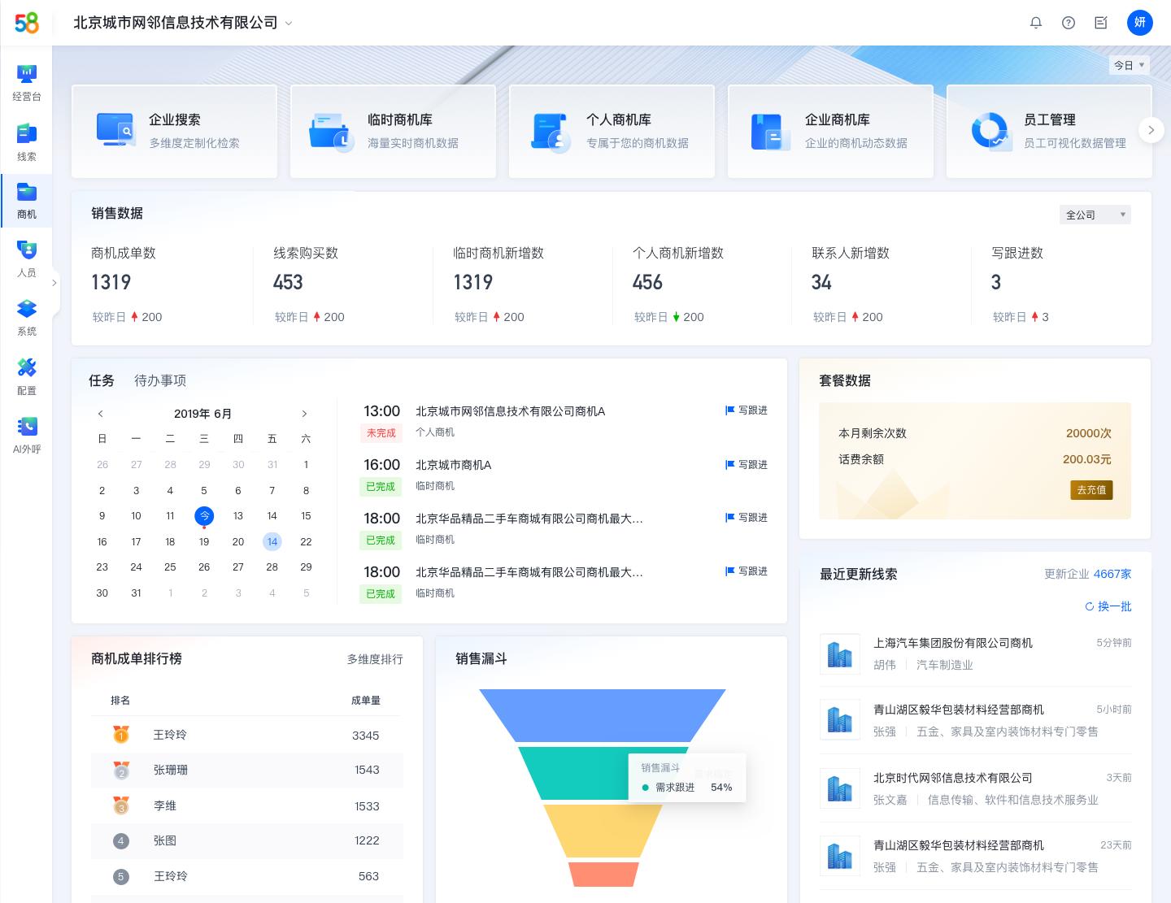The width and height of the screenshot is (1171, 903).
Task: Open the 全公司 dropdown in 销售数据
Action: point(1094,215)
